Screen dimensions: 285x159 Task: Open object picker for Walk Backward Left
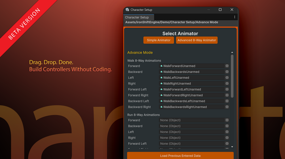click(227, 101)
